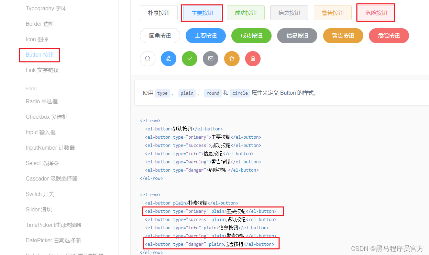Click the orange star icon button
This screenshot has height=255, width=429.
[232, 58]
